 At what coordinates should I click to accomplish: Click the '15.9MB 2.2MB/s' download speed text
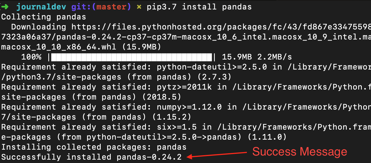pos(257,57)
